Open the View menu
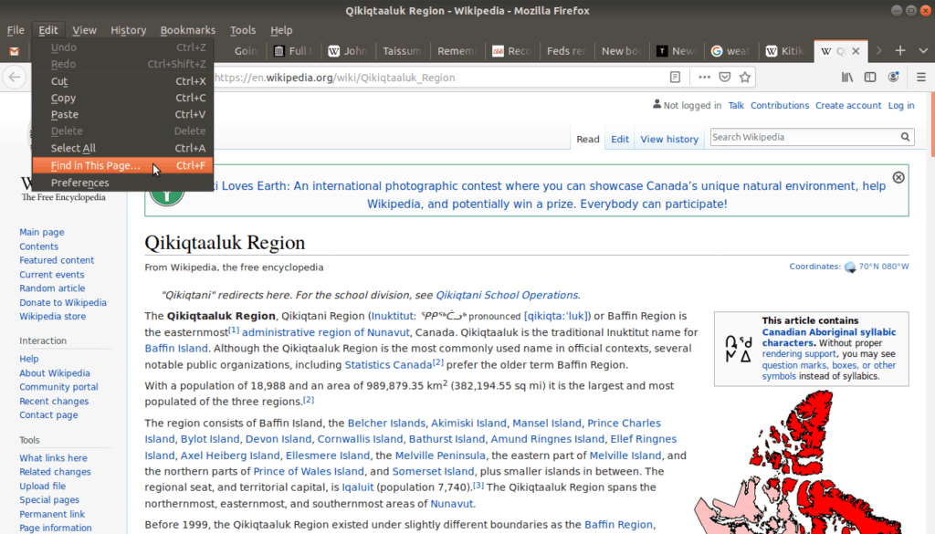The width and height of the screenshot is (935, 534). [84, 30]
